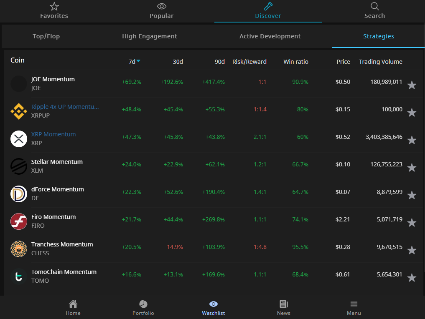Viewport: 425px width, 319px height.
Task: Open High Engagement sub-tab
Action: (x=149, y=36)
